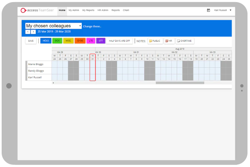Open the HR Admin menu

(x=103, y=10)
